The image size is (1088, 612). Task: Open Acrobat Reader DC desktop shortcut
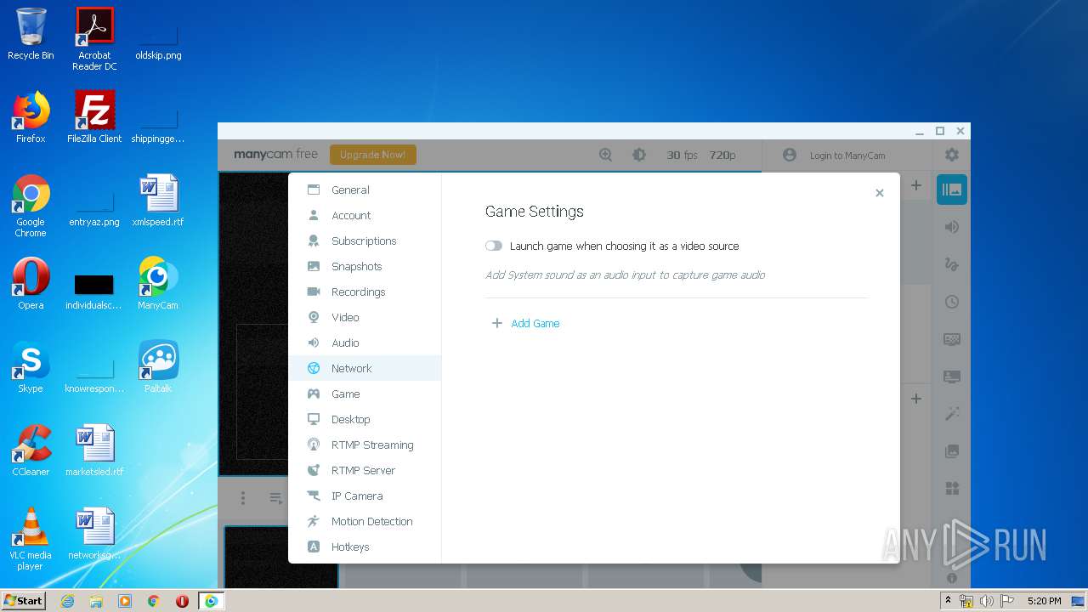click(94, 39)
